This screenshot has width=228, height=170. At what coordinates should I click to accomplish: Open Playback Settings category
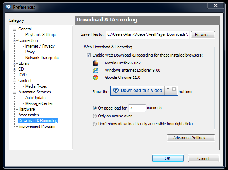[40, 35]
